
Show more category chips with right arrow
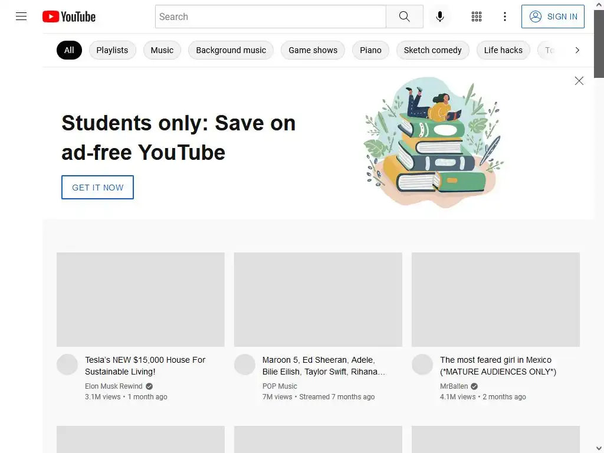(577, 50)
